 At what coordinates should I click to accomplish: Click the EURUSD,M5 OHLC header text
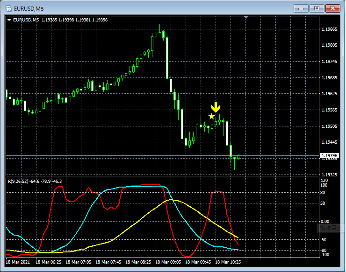point(60,20)
